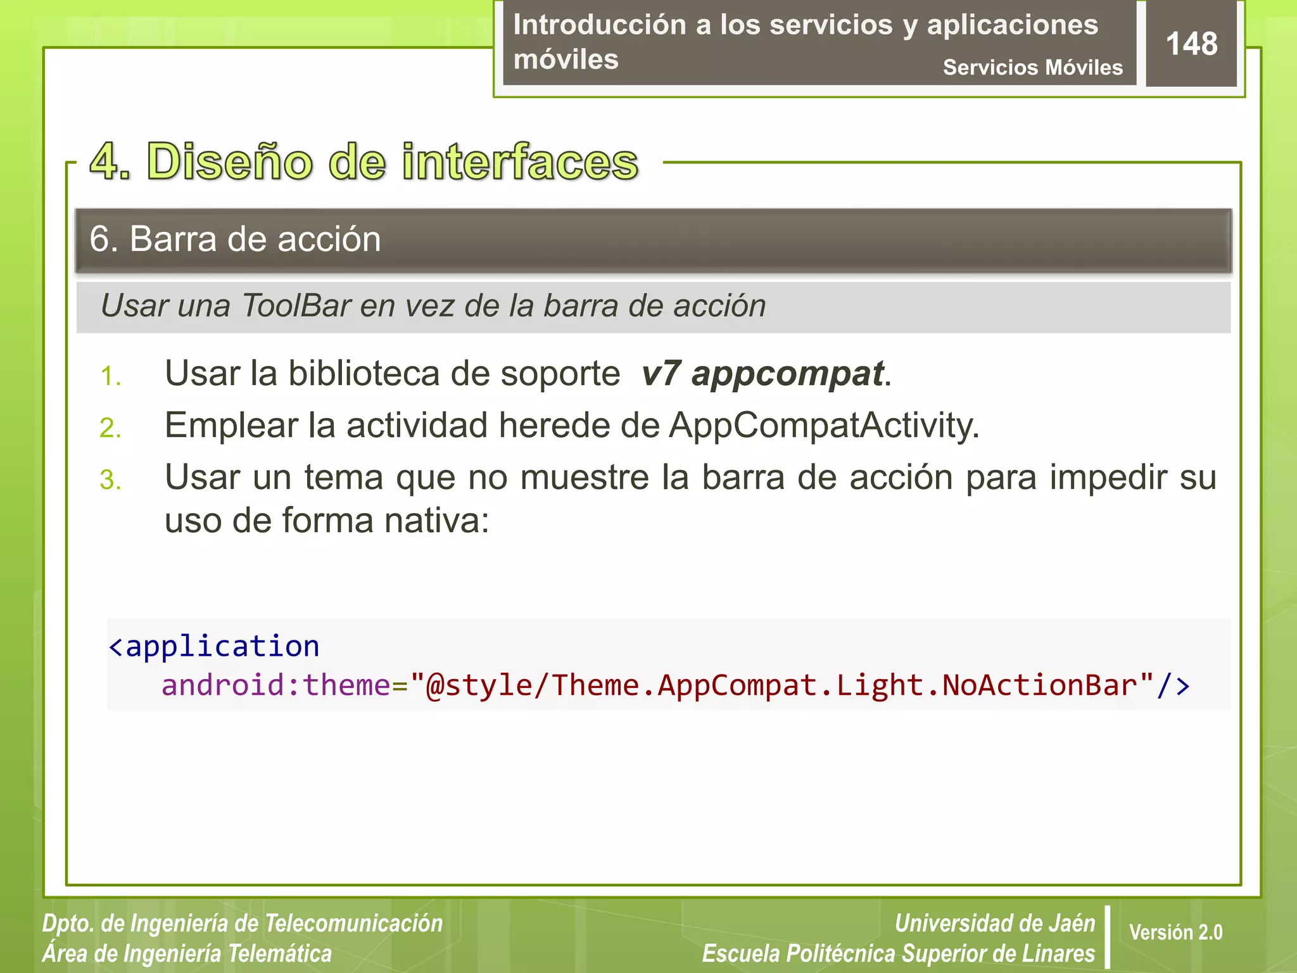Click list number '1.' marker
The image size is (1297, 973).
coord(111,376)
